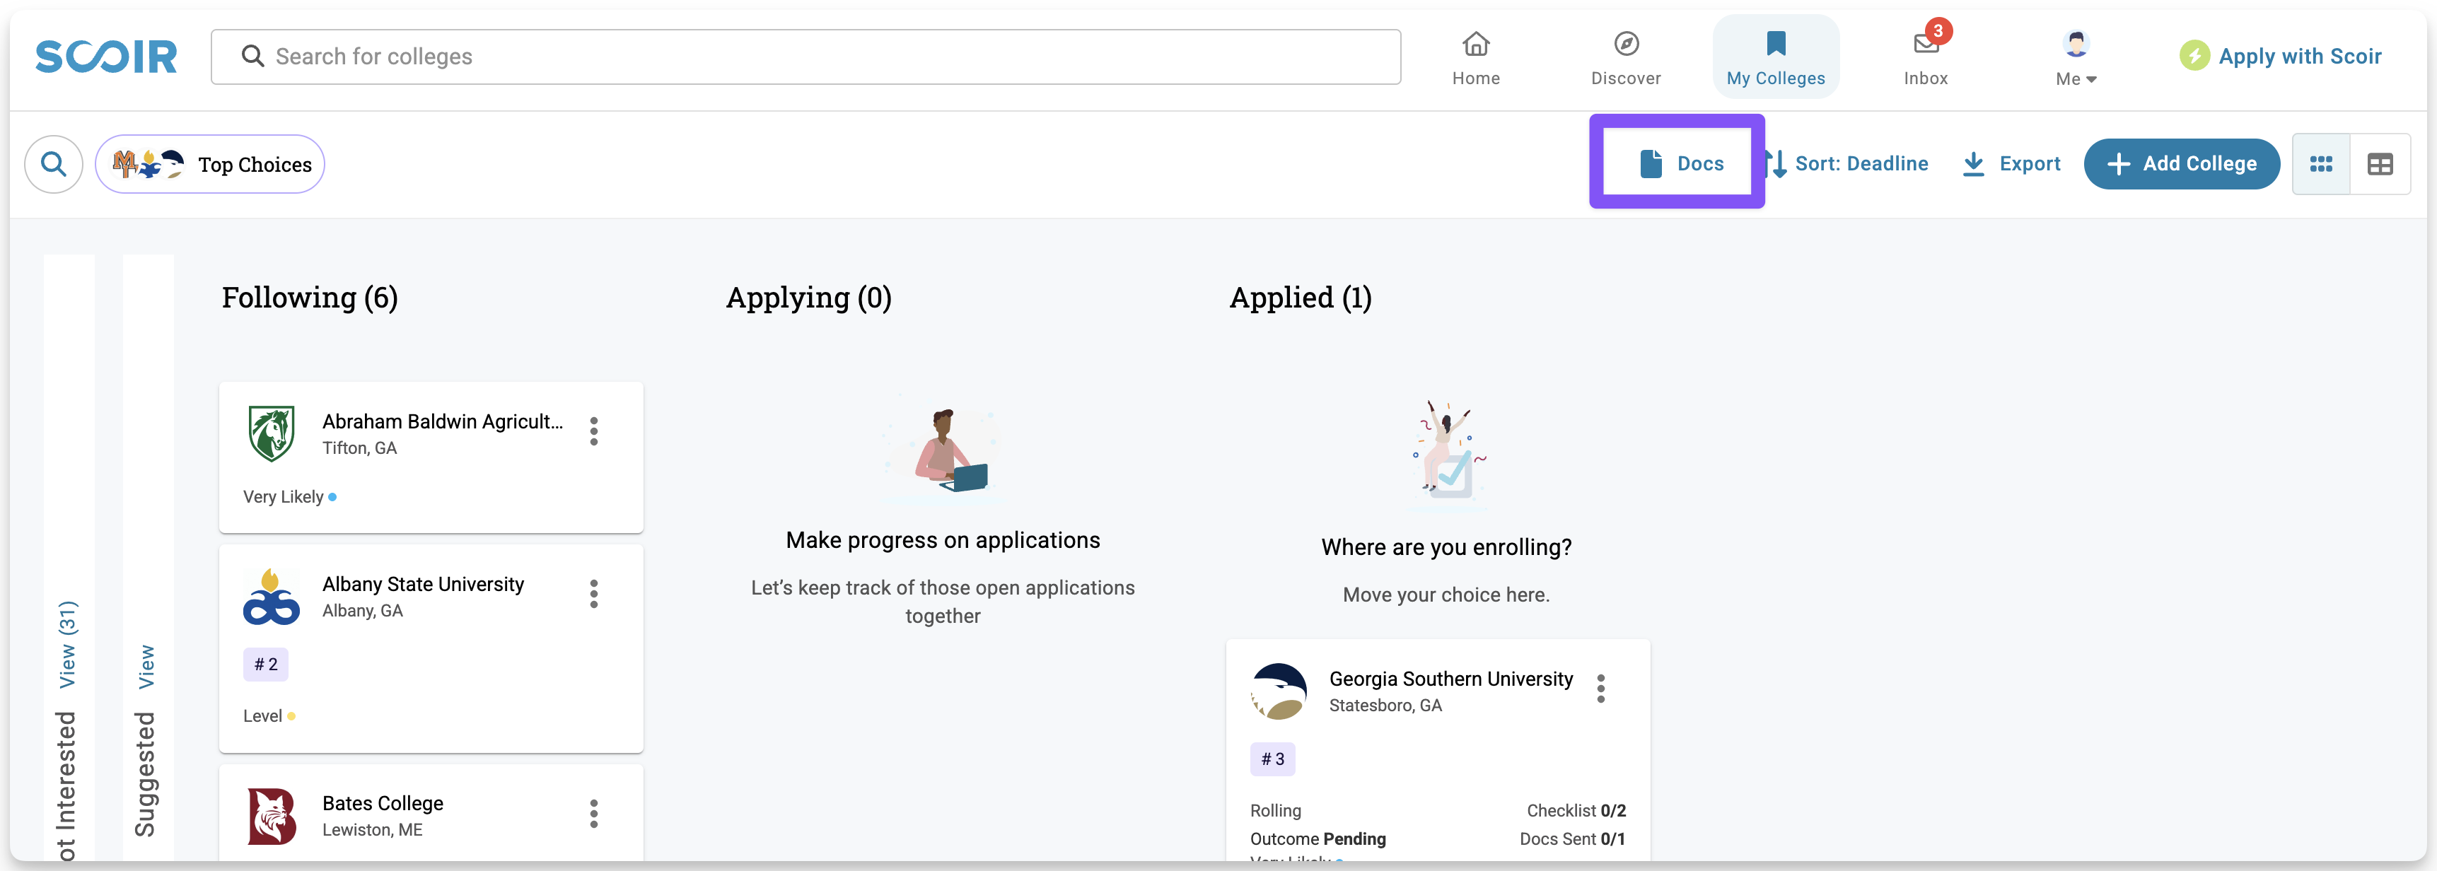Image resolution: width=2437 pixels, height=871 pixels.
Task: Open Georgia Southern University name link
Action: (x=1450, y=679)
